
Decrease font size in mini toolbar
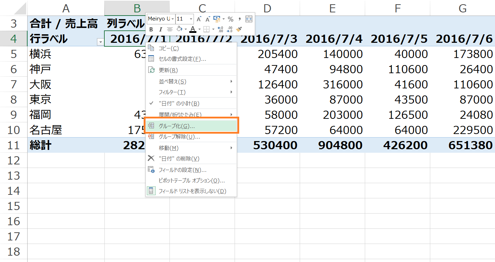click(x=208, y=19)
